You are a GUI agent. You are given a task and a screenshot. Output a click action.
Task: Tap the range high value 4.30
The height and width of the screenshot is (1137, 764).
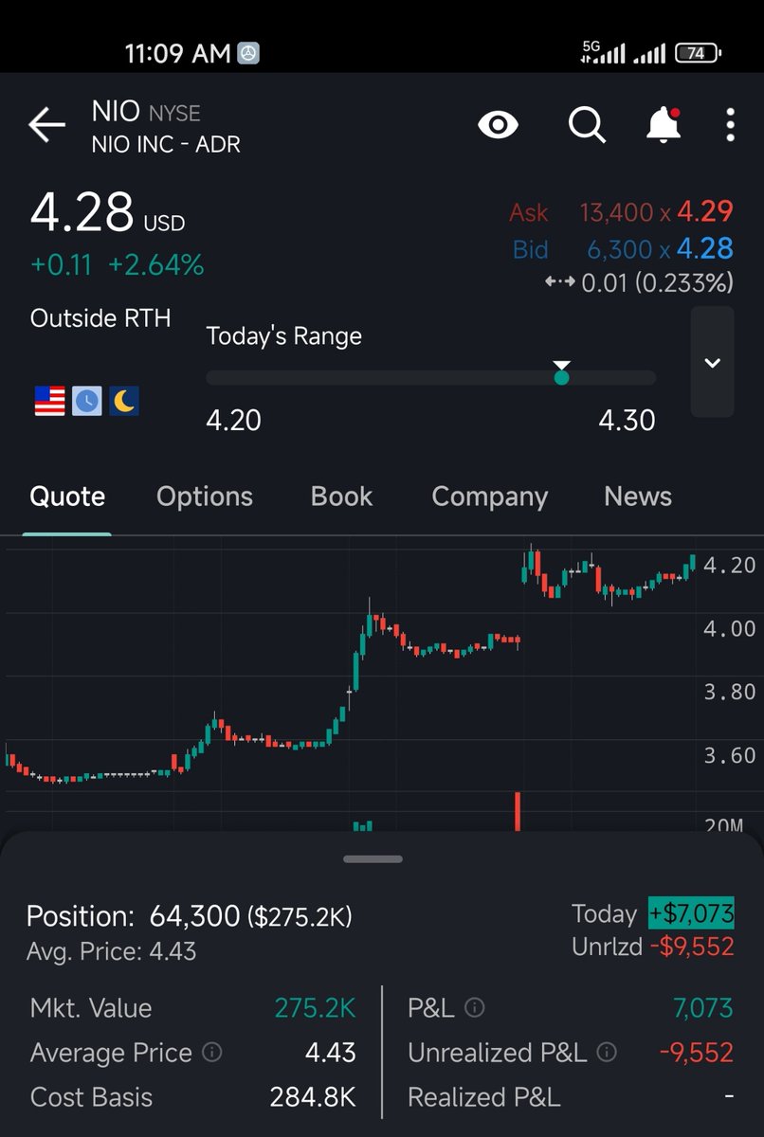pyautogui.click(x=627, y=420)
